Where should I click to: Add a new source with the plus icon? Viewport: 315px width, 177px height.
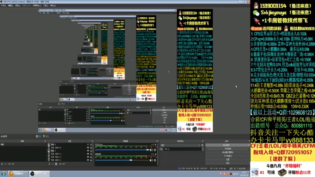(x=49, y=164)
